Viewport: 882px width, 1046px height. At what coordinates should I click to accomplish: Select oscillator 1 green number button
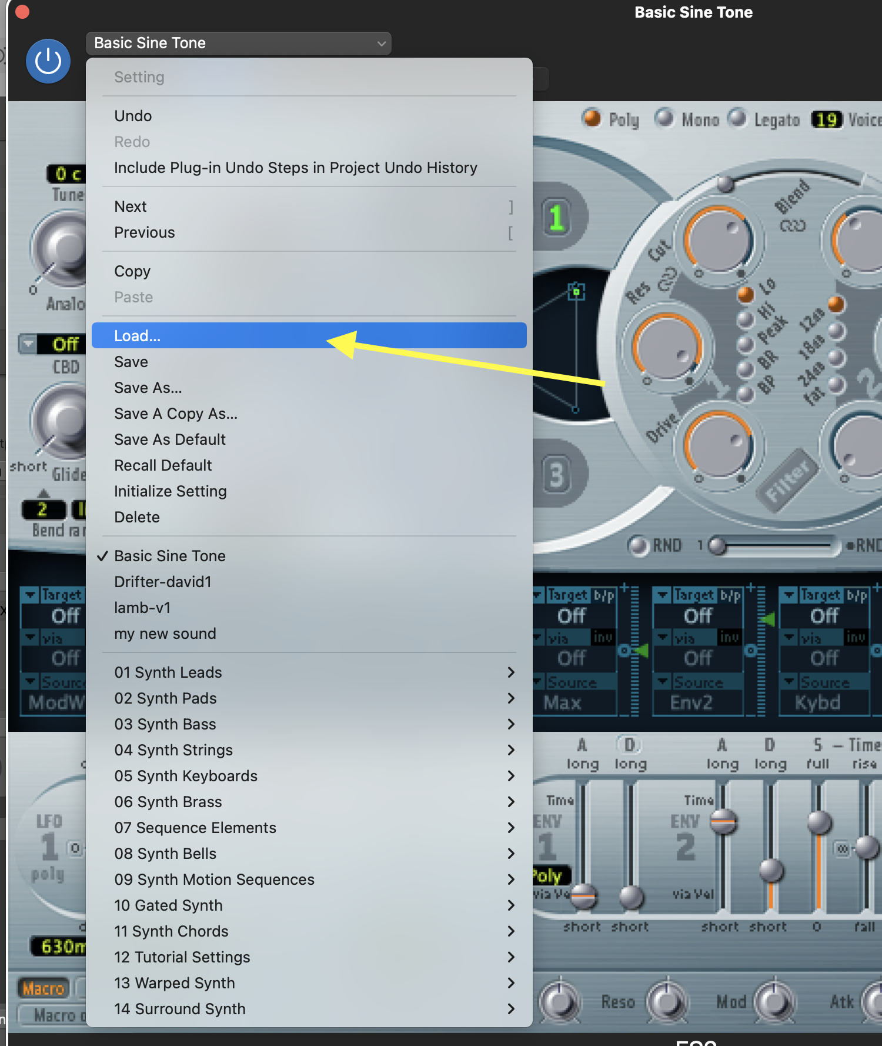[x=556, y=218]
